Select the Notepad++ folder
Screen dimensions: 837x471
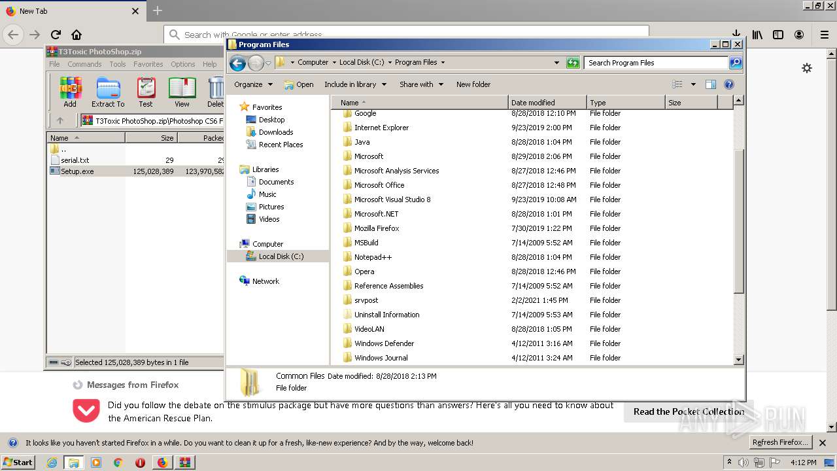tap(373, 257)
